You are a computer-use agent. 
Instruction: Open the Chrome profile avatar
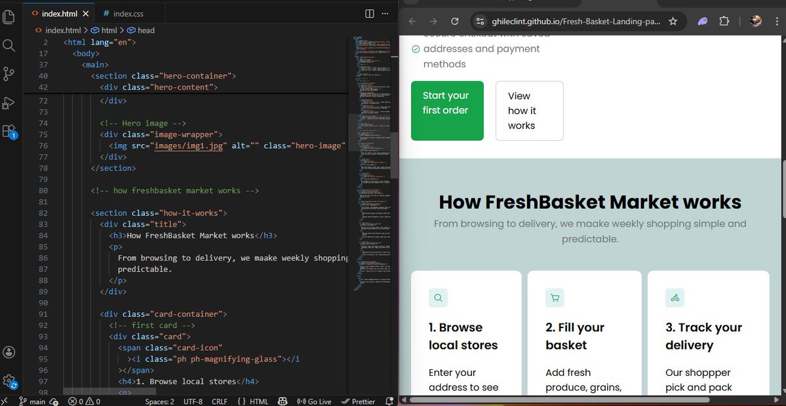tap(756, 21)
